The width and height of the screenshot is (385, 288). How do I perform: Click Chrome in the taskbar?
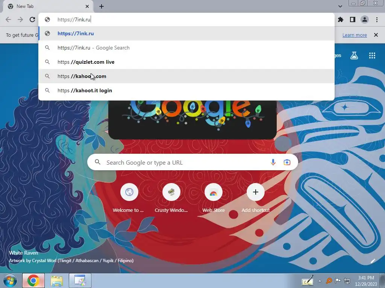pos(33,280)
